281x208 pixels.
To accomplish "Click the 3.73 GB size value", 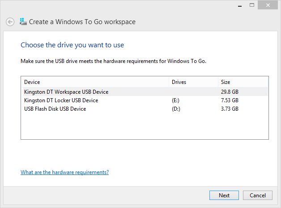I will tap(230, 109).
